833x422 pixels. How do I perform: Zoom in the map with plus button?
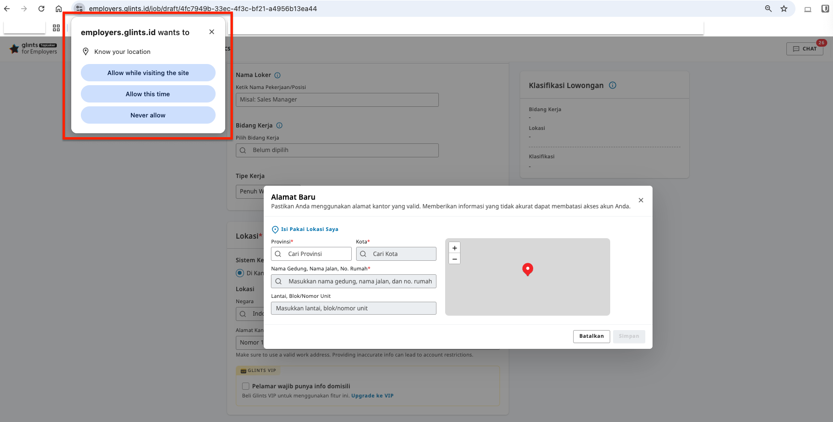tap(454, 248)
